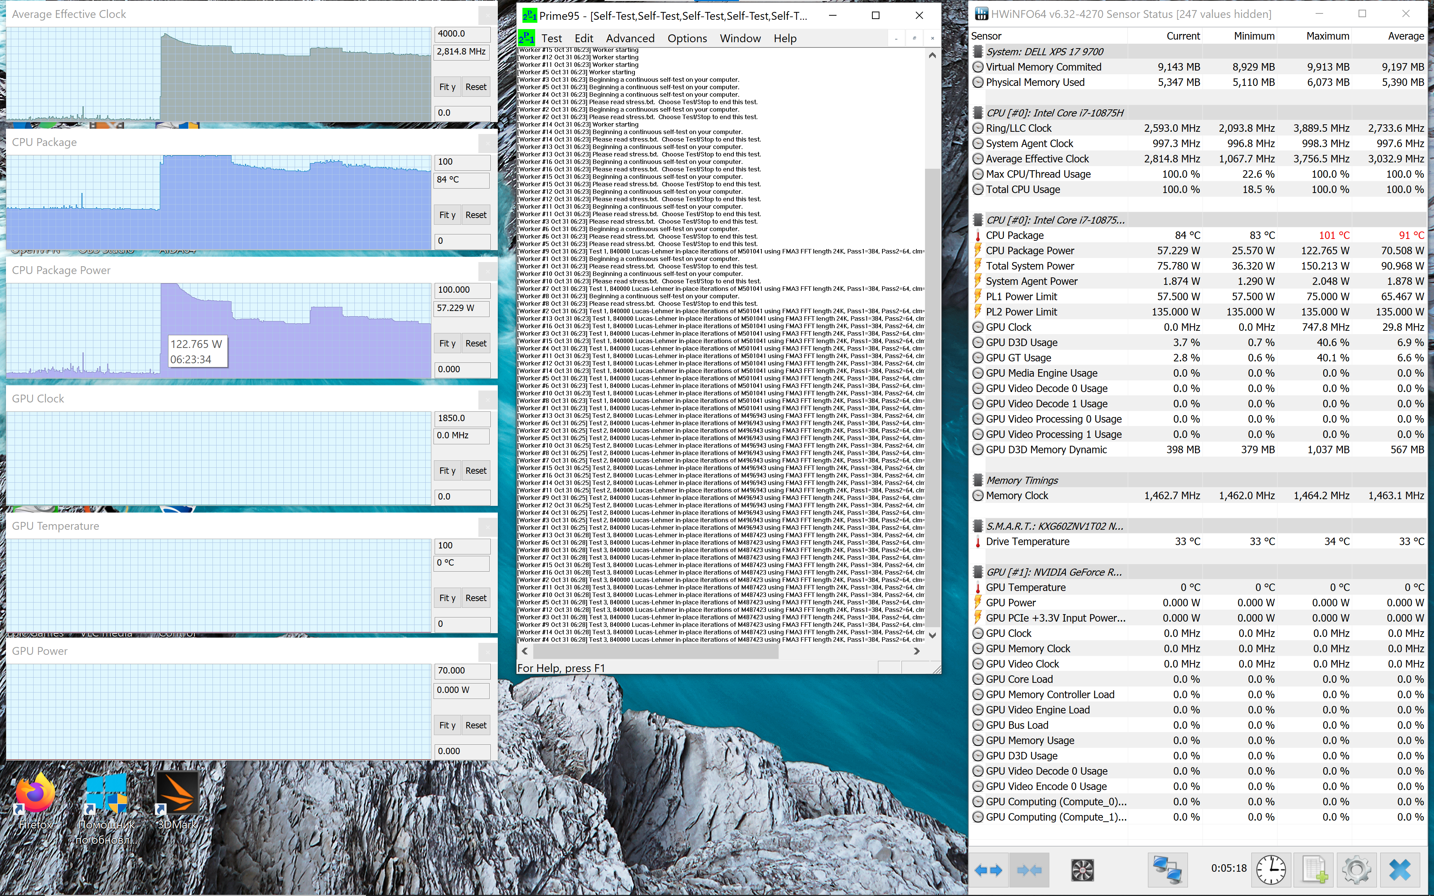Open Firefox desktop shortcut
This screenshot has width=1434, height=896.
[35, 800]
